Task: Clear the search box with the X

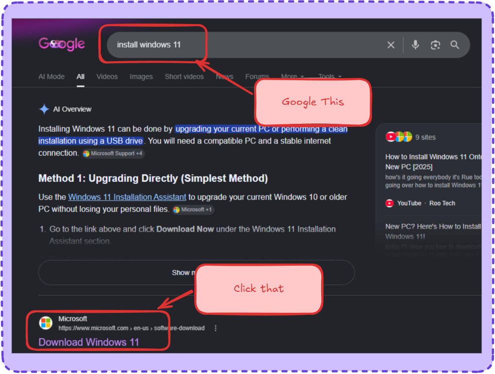Action: click(x=391, y=45)
